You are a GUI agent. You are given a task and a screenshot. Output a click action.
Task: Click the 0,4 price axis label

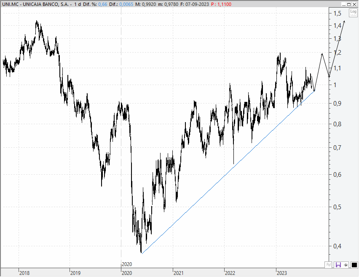point(337,246)
